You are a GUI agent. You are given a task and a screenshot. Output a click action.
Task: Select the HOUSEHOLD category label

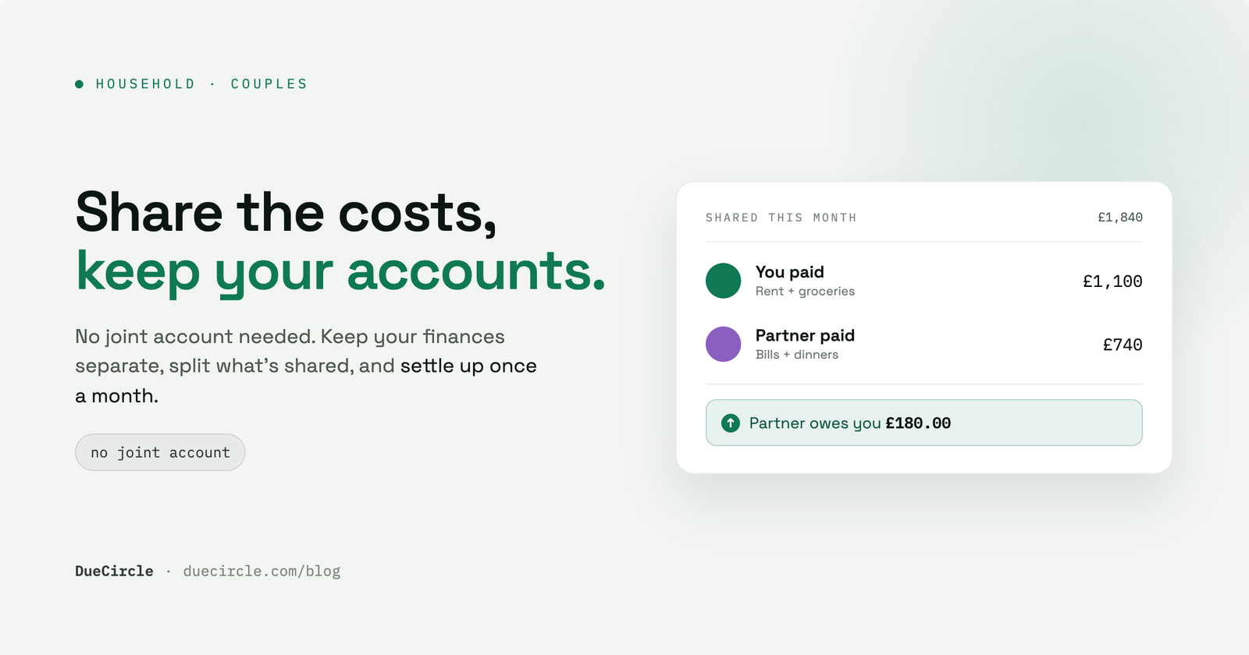(145, 84)
